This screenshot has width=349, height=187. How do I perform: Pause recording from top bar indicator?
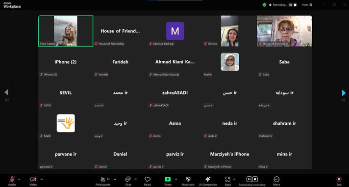tap(291, 5)
